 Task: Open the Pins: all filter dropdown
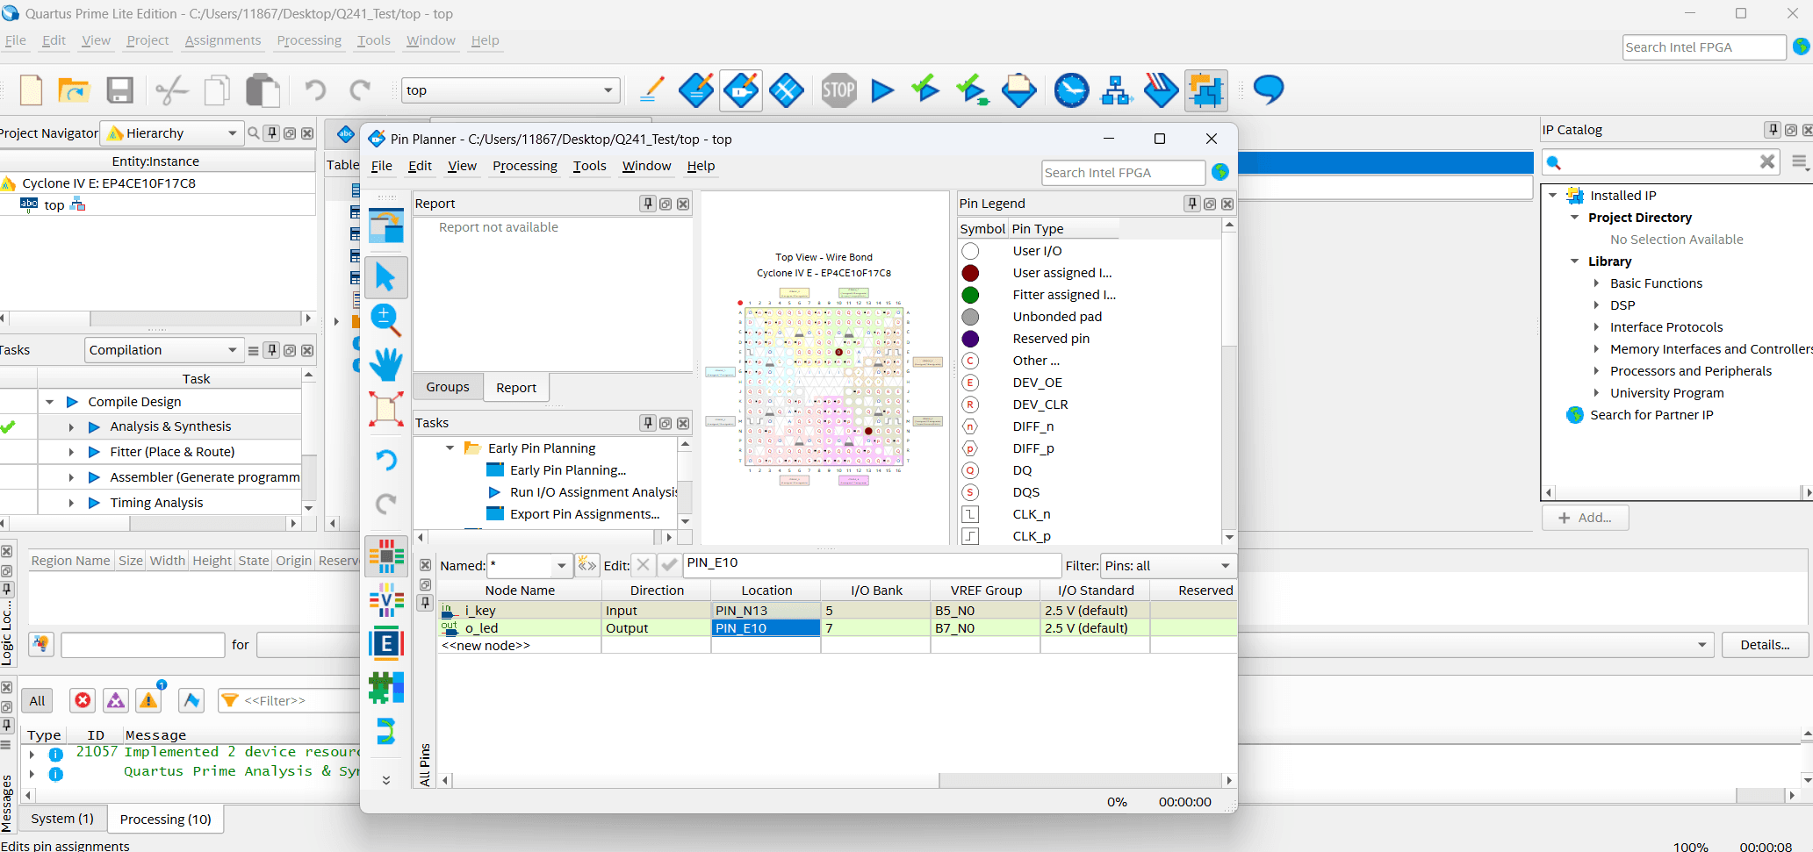(x=1167, y=566)
